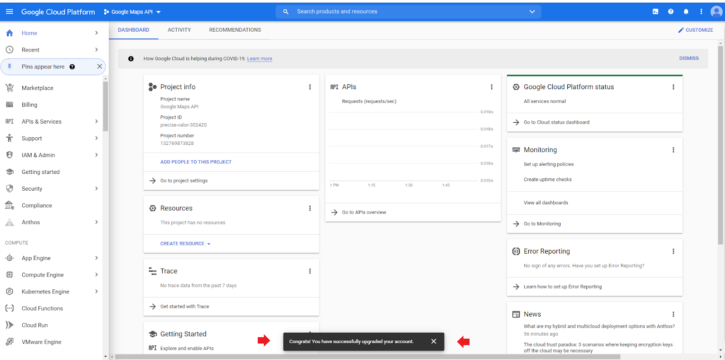725x360 pixels.
Task: Expand the APIs & Services submenu
Action: click(x=96, y=121)
